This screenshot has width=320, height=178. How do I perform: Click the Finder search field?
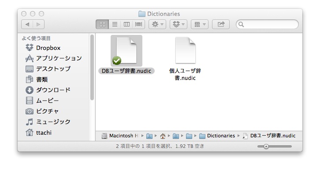(x=269, y=24)
